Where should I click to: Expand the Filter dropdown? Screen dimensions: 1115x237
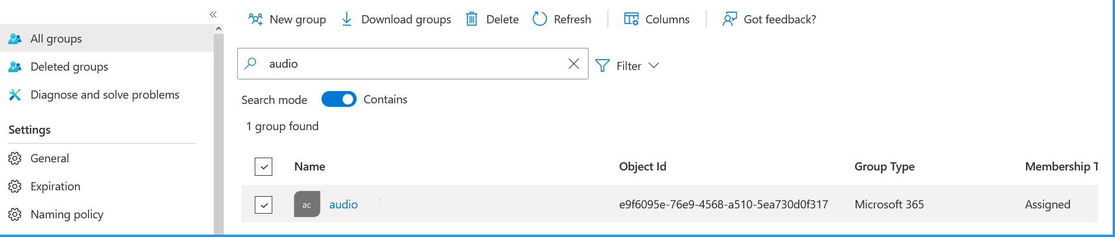627,66
